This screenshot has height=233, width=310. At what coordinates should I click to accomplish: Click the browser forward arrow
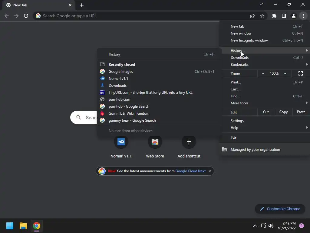pyautogui.click(x=16, y=16)
